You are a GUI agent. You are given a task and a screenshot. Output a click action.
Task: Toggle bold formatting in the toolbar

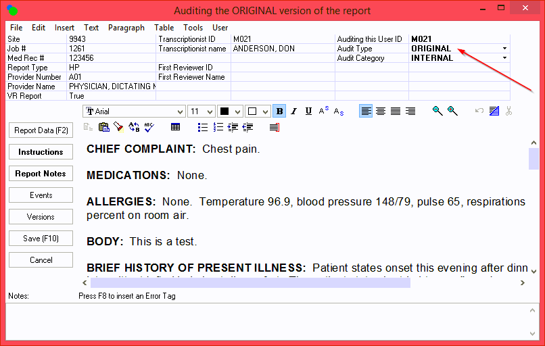pyautogui.click(x=279, y=112)
